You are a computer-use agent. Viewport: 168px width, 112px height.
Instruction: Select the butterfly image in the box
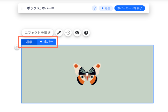(87, 74)
